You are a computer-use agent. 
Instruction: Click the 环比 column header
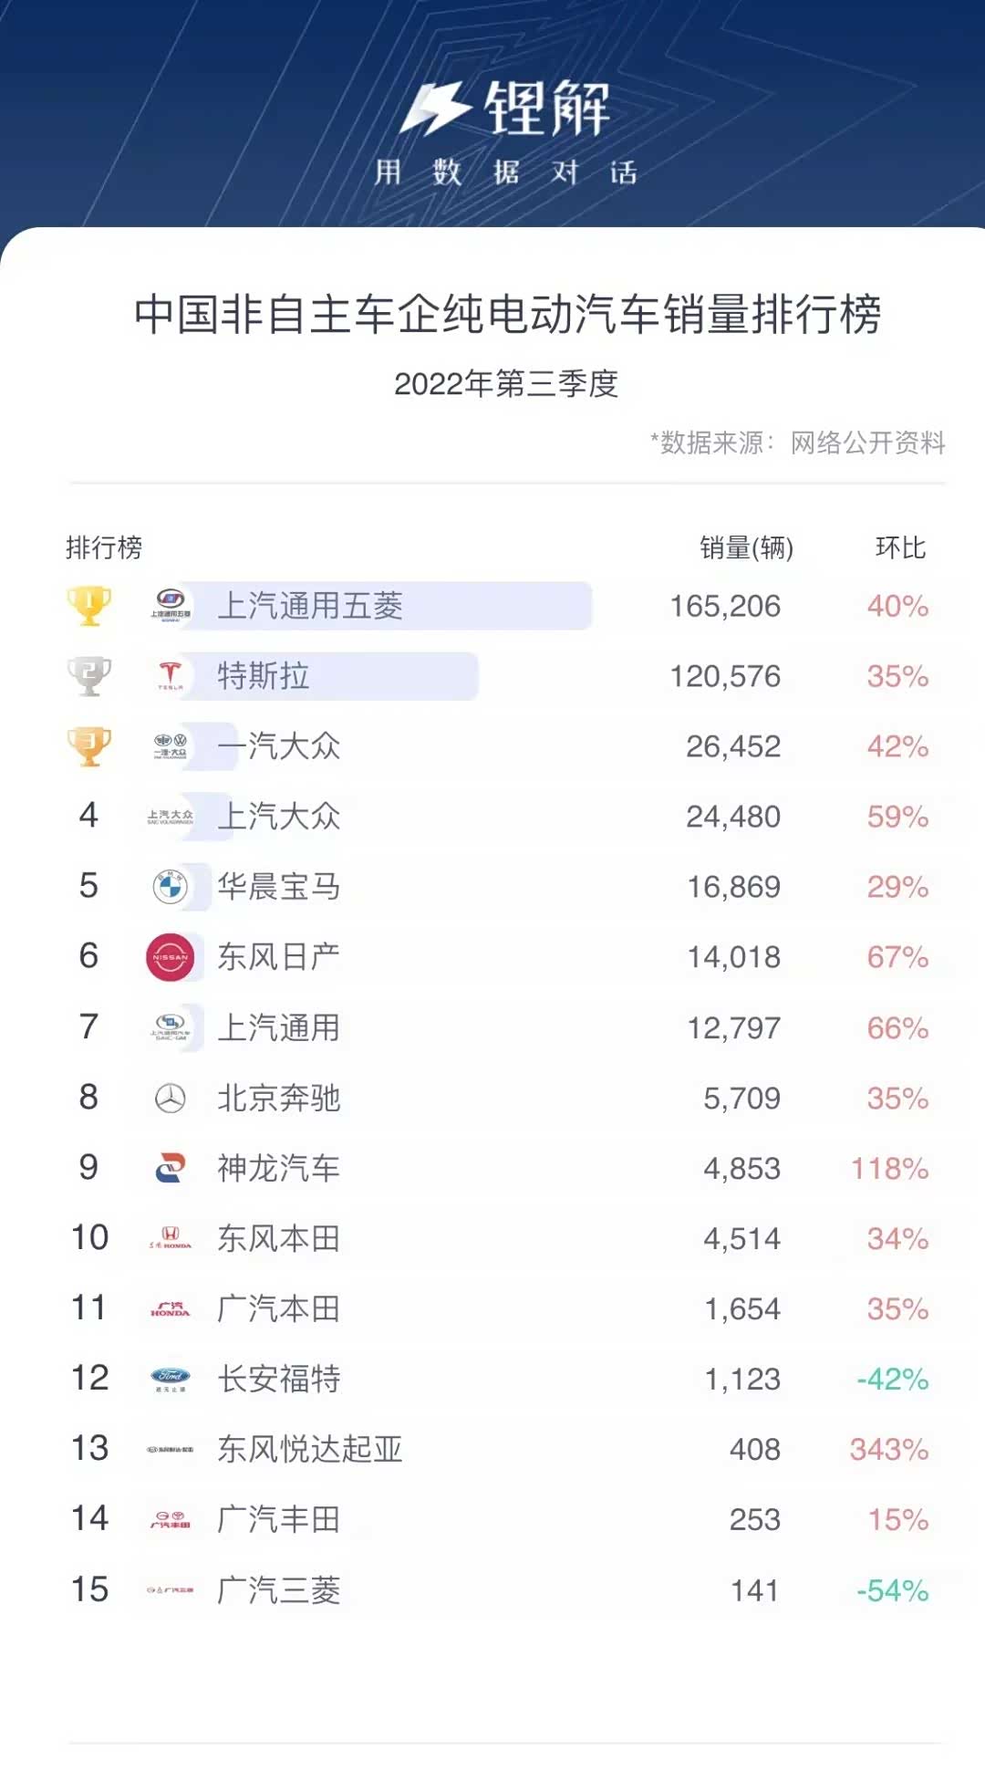click(900, 547)
